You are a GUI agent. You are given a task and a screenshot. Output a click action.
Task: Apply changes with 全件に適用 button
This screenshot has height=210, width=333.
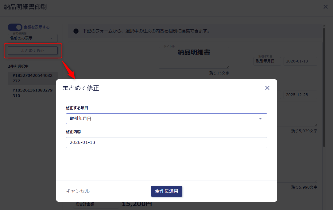[166, 191]
